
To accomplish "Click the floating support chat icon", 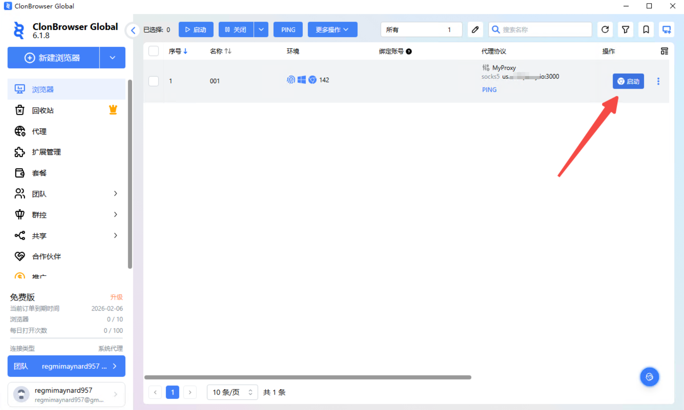I will (649, 377).
